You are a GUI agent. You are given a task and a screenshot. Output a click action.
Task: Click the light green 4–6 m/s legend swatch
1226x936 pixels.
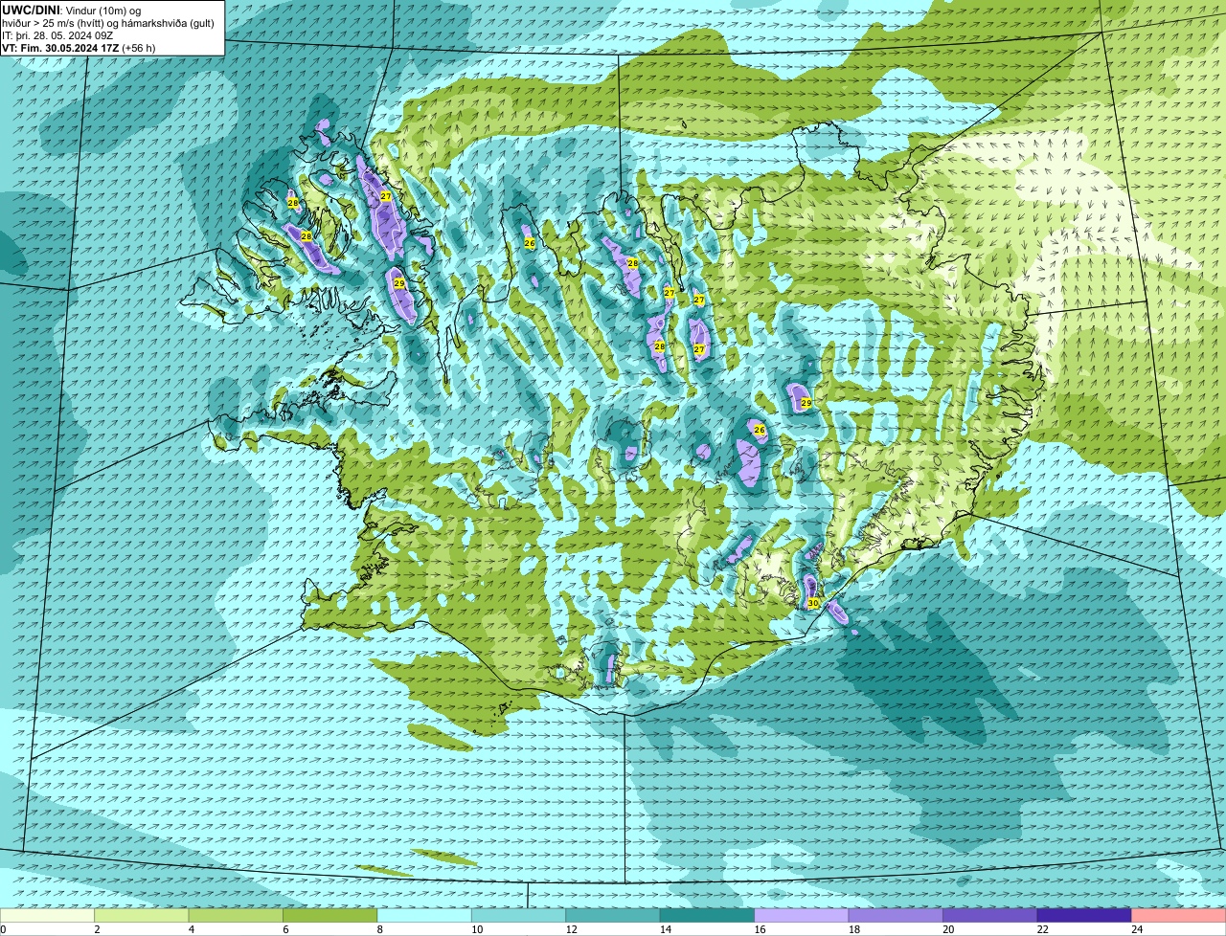point(237,916)
